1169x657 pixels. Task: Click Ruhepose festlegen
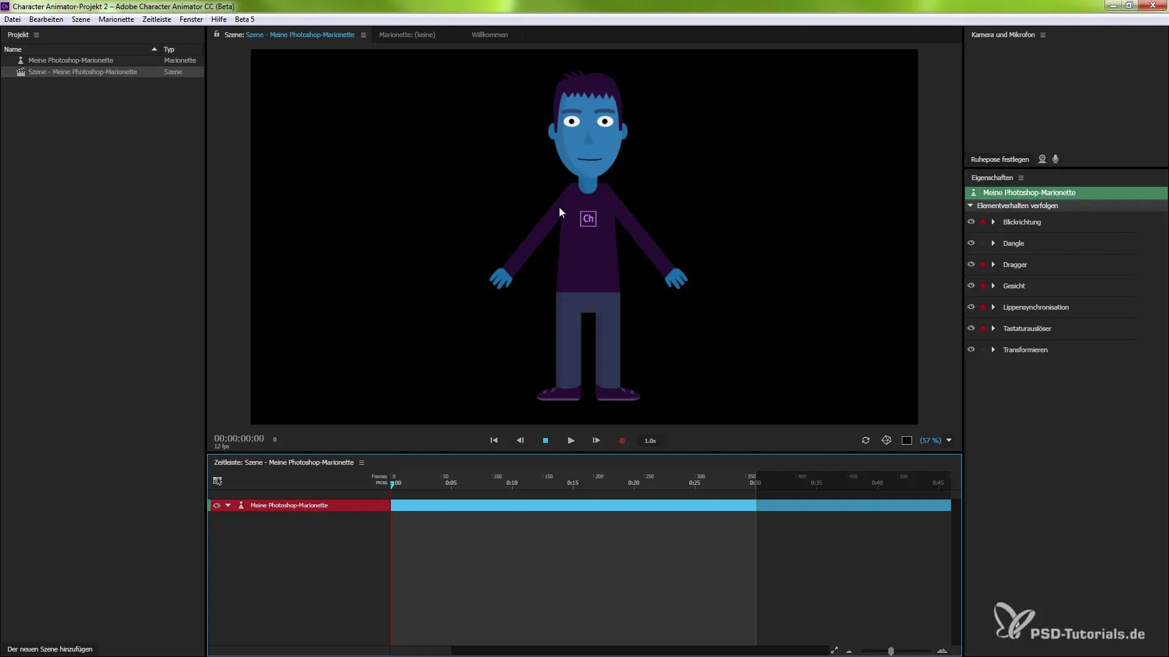[1000, 159]
